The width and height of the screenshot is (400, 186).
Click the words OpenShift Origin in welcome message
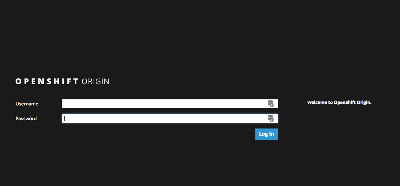tap(352, 103)
